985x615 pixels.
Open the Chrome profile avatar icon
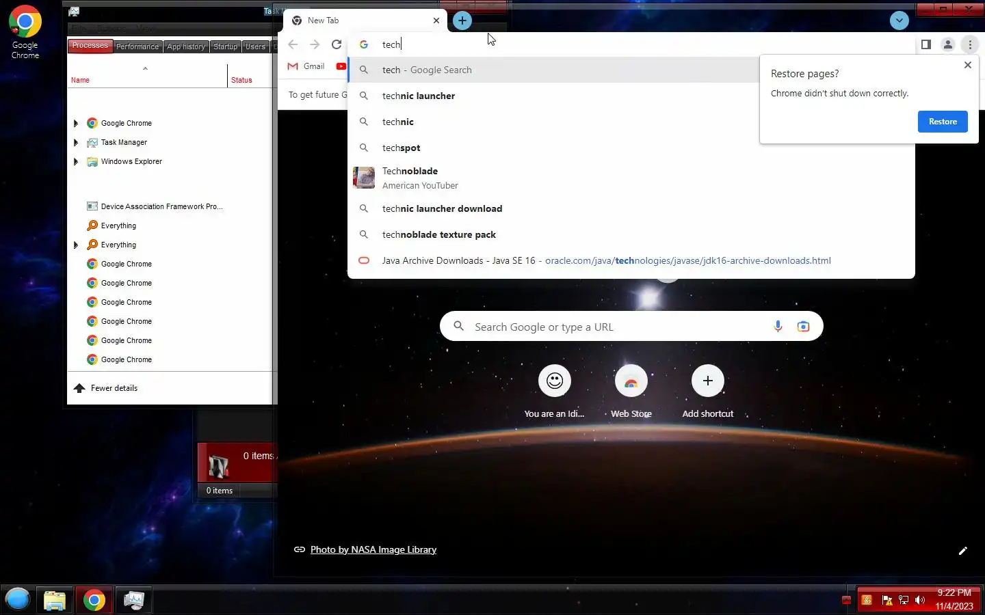tap(948, 44)
